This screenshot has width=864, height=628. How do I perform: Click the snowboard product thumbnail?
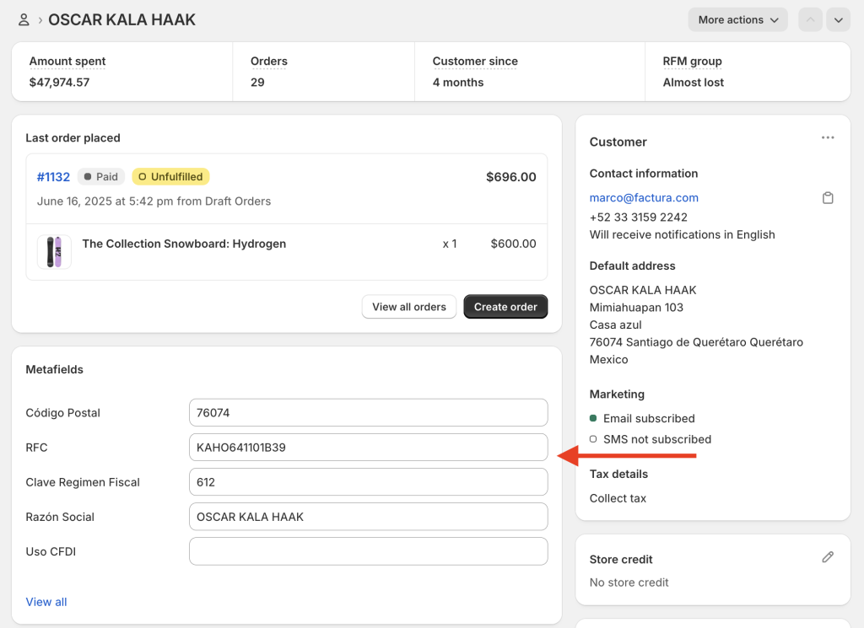click(x=54, y=251)
